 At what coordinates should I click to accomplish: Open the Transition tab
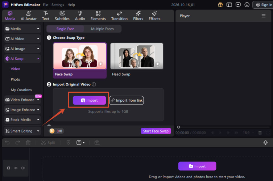coord(119,16)
